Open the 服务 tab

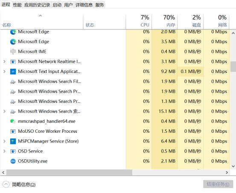(x=99, y=5)
